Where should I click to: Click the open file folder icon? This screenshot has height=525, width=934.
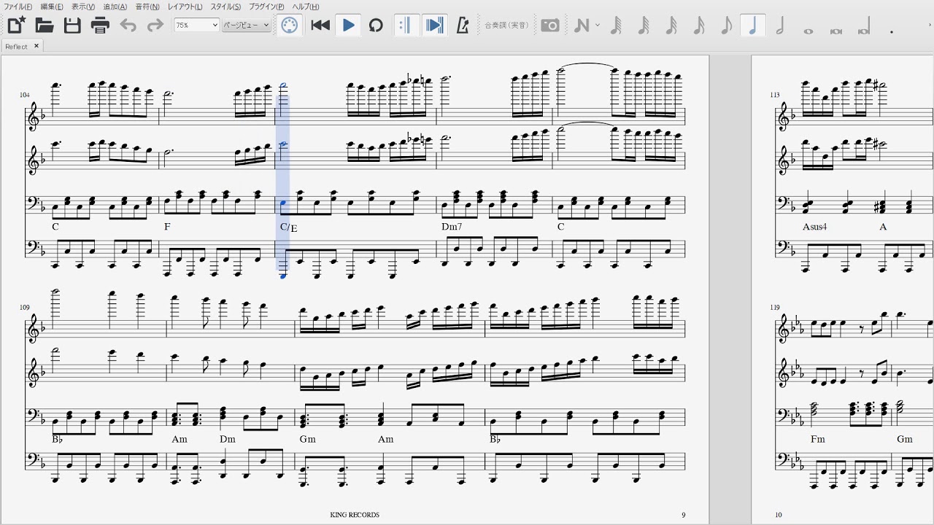[x=45, y=26]
